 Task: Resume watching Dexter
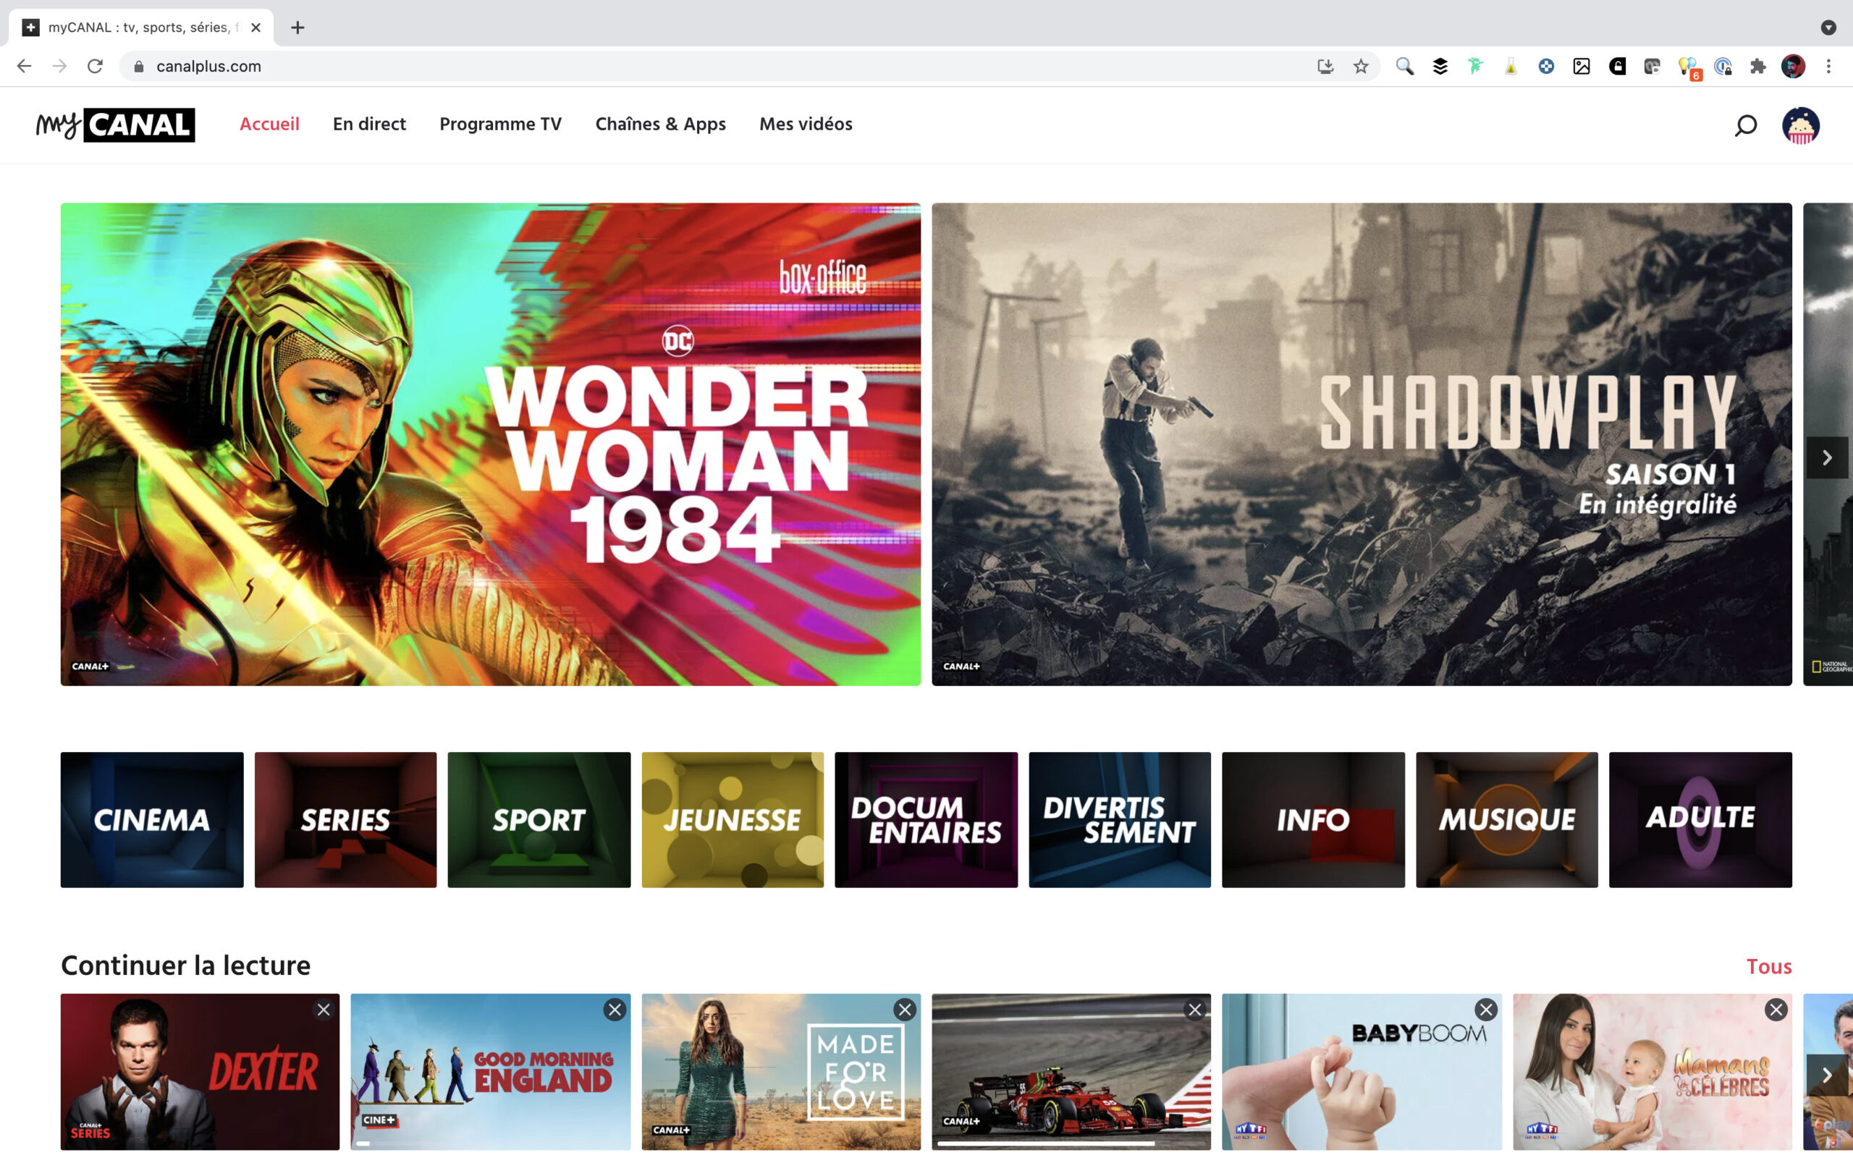(200, 1072)
